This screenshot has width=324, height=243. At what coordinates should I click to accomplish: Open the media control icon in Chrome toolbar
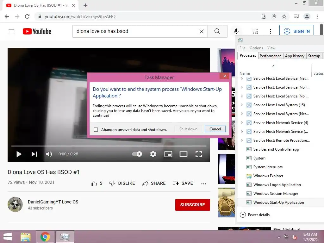[x=296, y=16]
